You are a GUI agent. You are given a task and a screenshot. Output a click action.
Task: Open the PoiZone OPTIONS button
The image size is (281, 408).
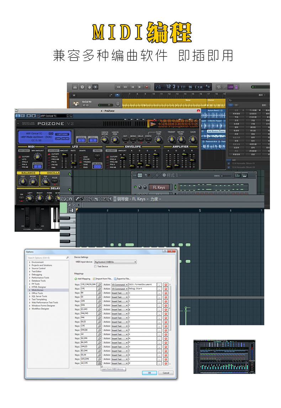click(x=62, y=134)
